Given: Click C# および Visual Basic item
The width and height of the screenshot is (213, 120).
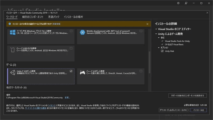Looking at the screenshot, I should click(174, 44).
